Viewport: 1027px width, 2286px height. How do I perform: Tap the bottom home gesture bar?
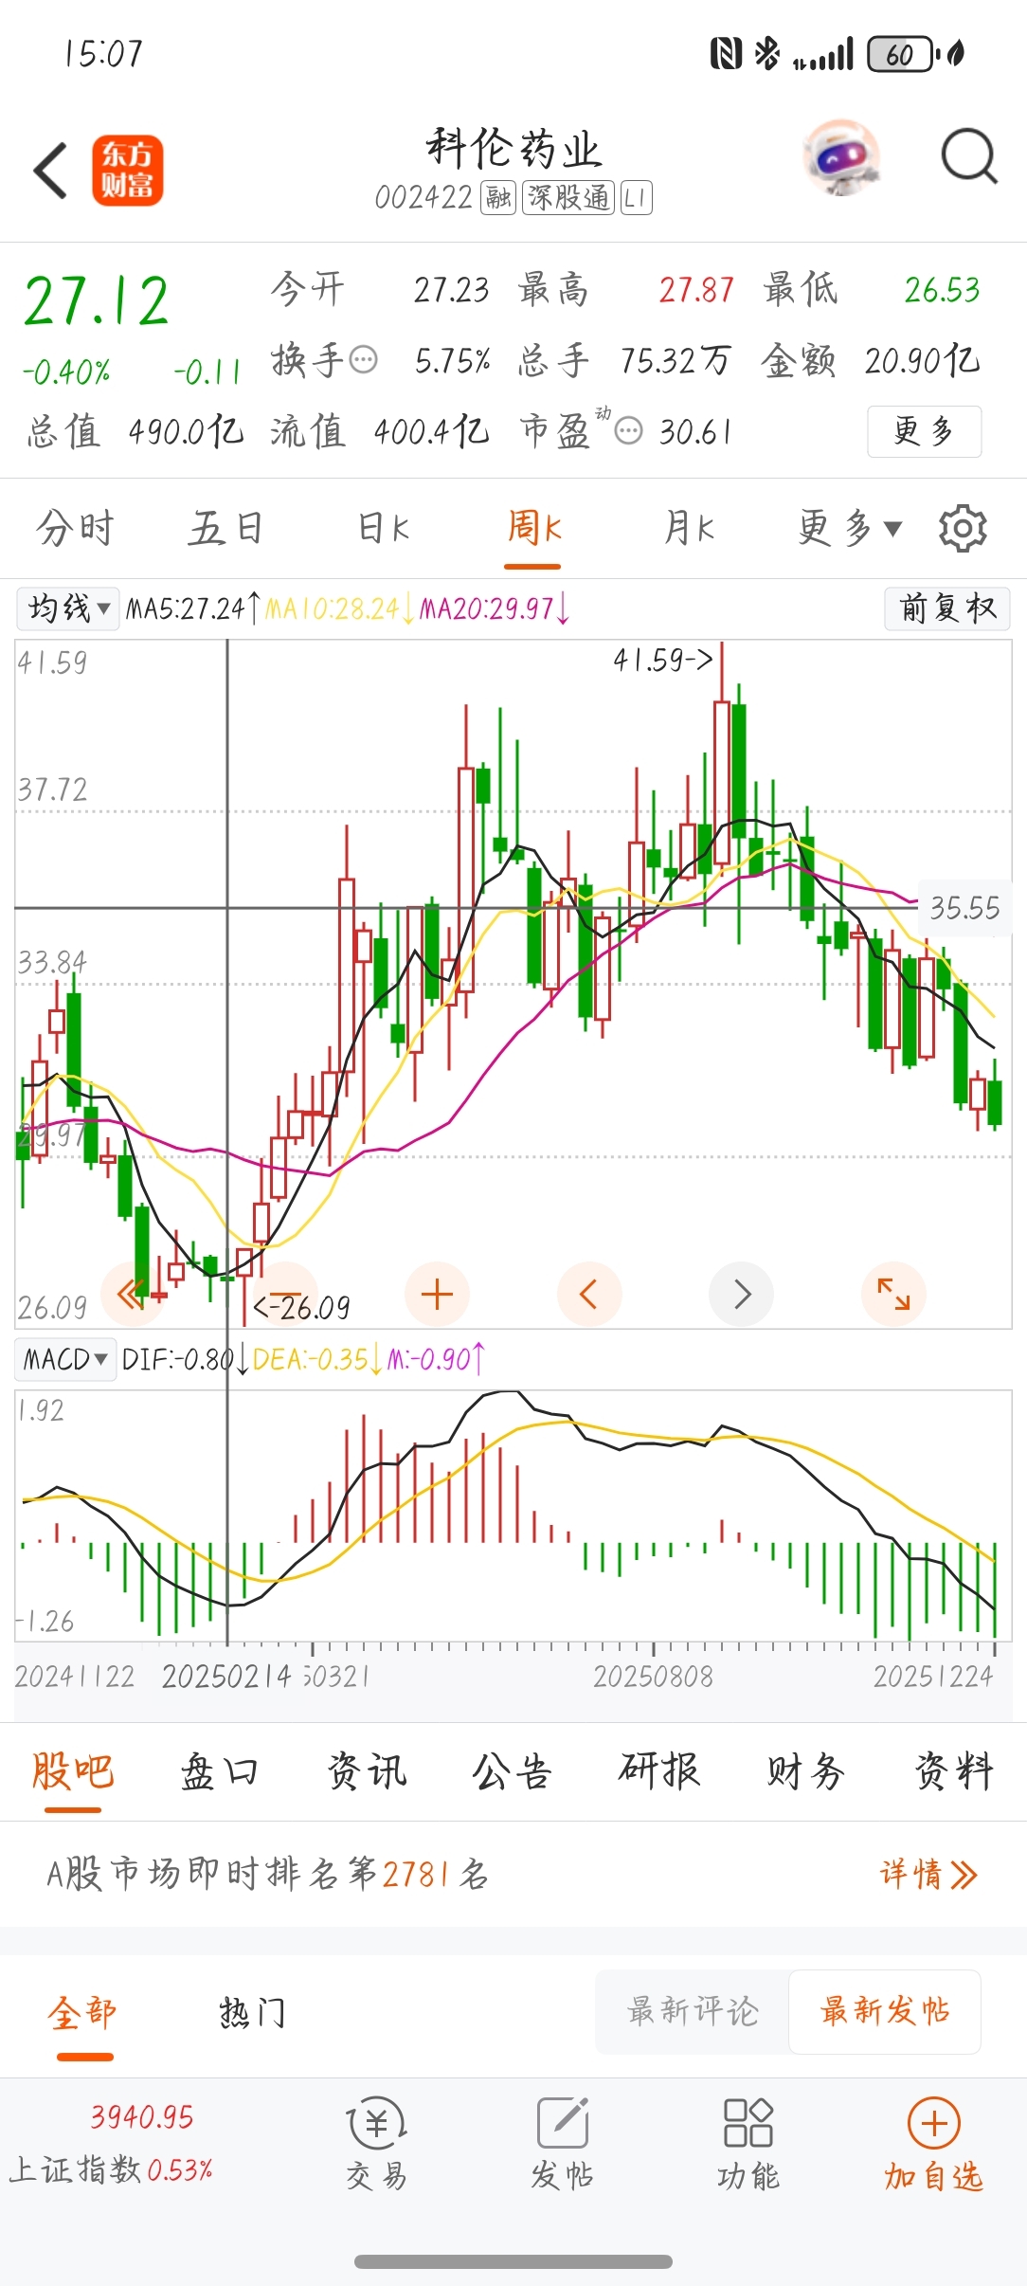[513, 2261]
